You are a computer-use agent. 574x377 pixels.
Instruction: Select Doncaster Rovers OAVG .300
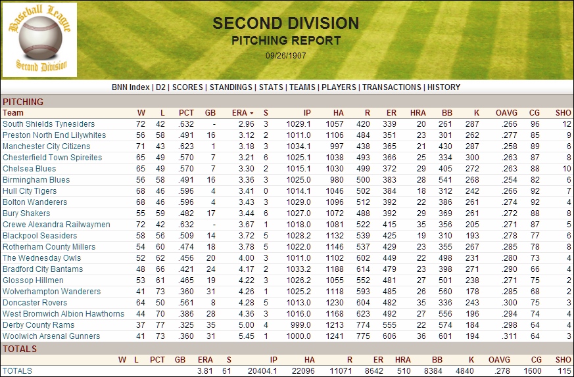[x=510, y=303]
